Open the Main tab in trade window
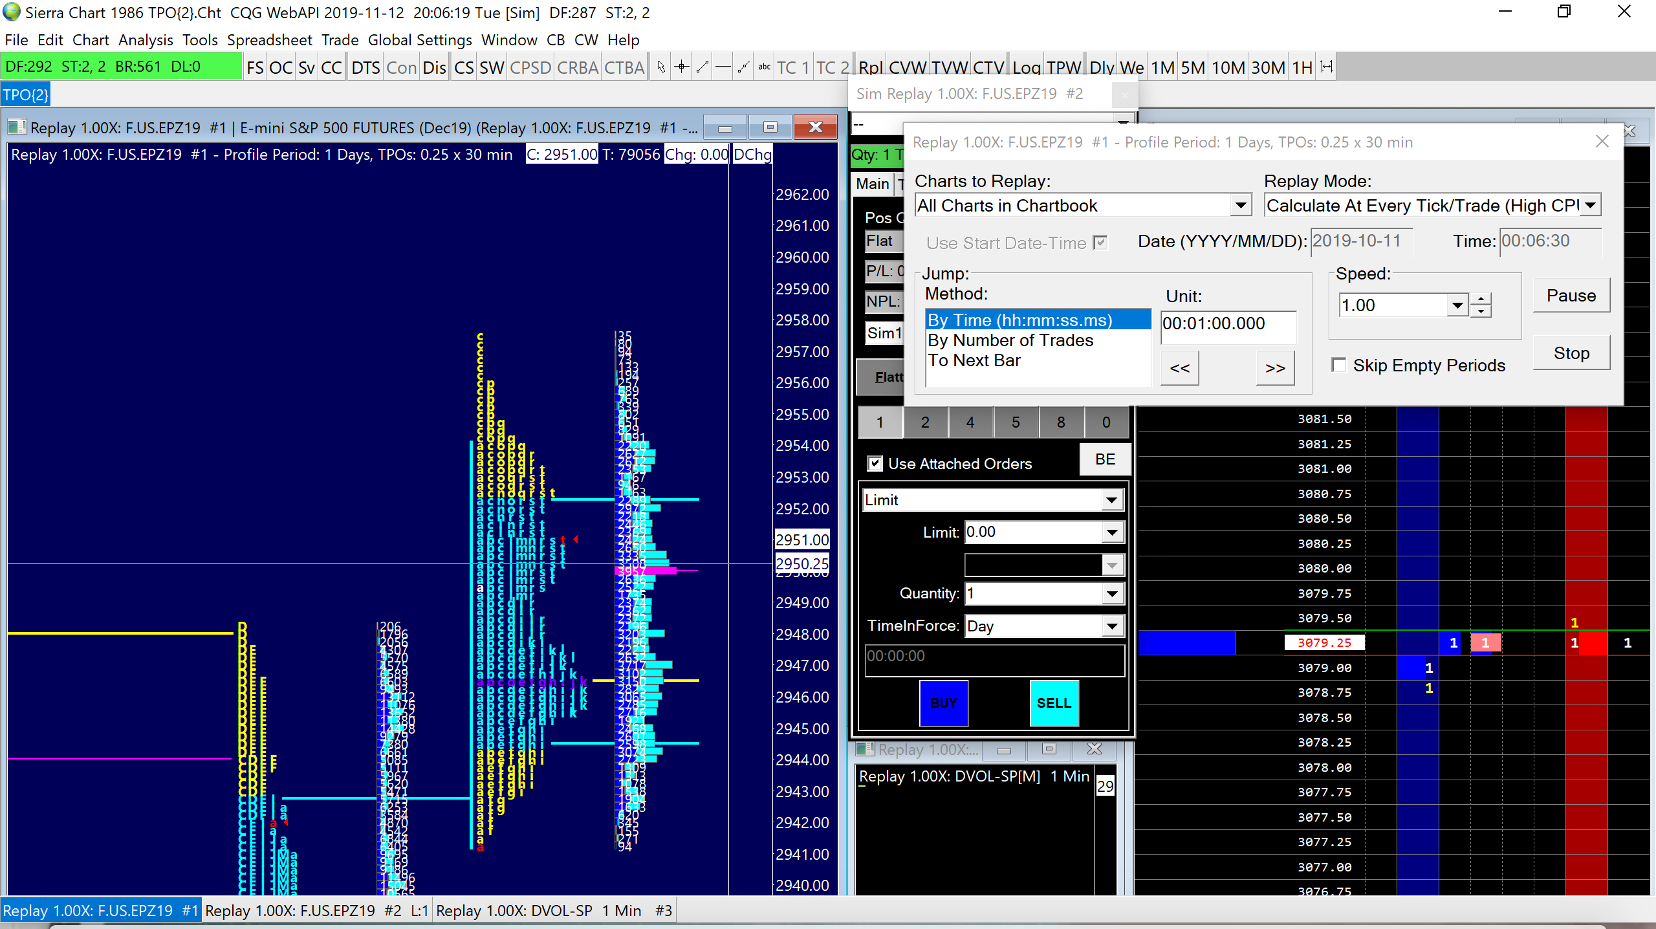 click(873, 184)
